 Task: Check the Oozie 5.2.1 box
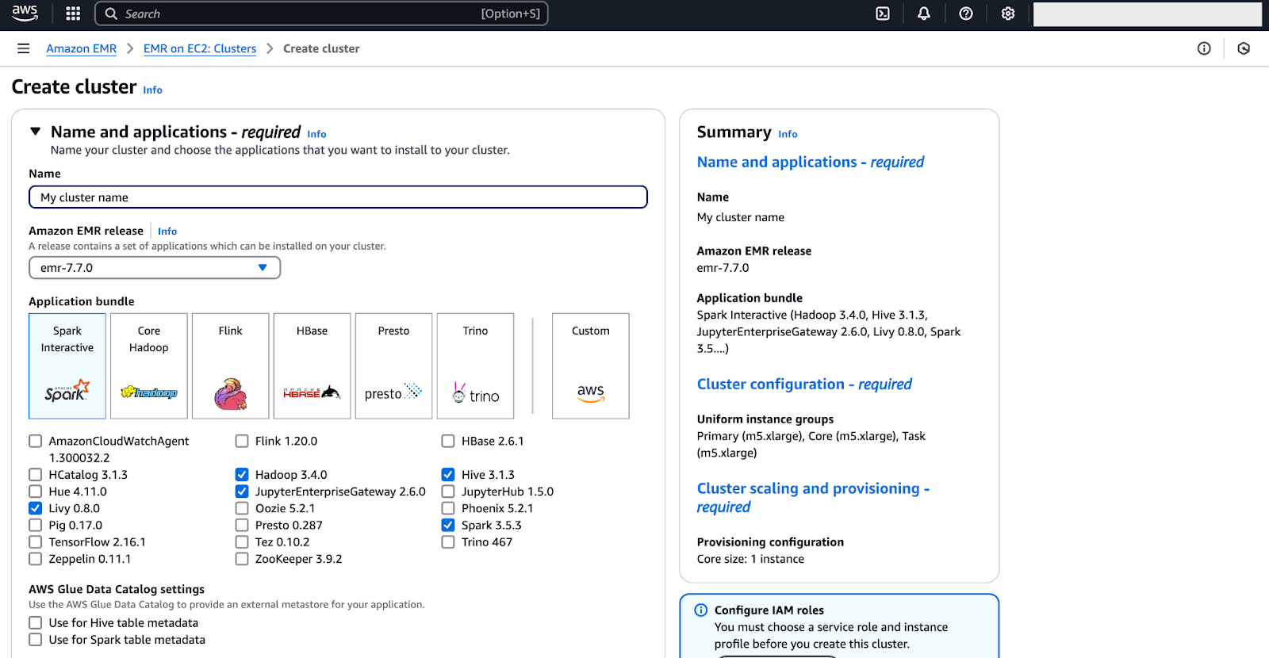[x=242, y=508]
